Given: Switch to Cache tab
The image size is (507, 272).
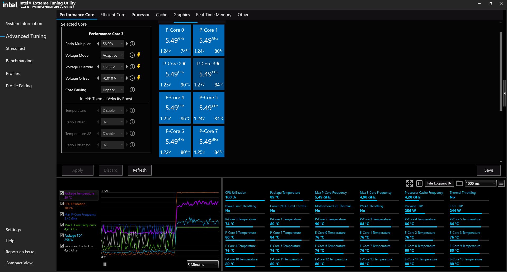Looking at the screenshot, I should pos(161,15).
